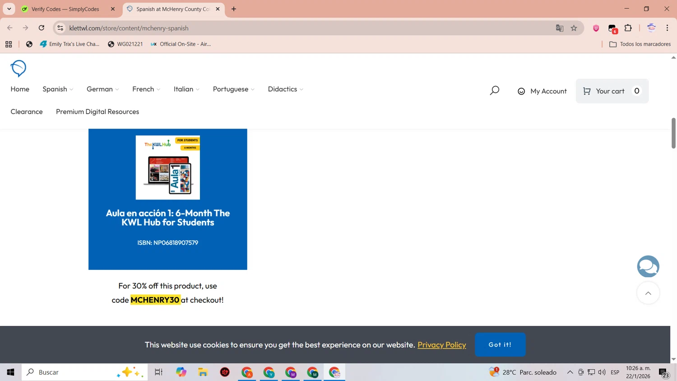The image size is (677, 381).
Task: Open a new browser tab
Action: coord(234,9)
